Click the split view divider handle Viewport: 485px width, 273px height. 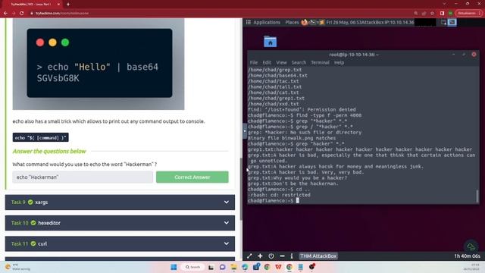coord(245,131)
